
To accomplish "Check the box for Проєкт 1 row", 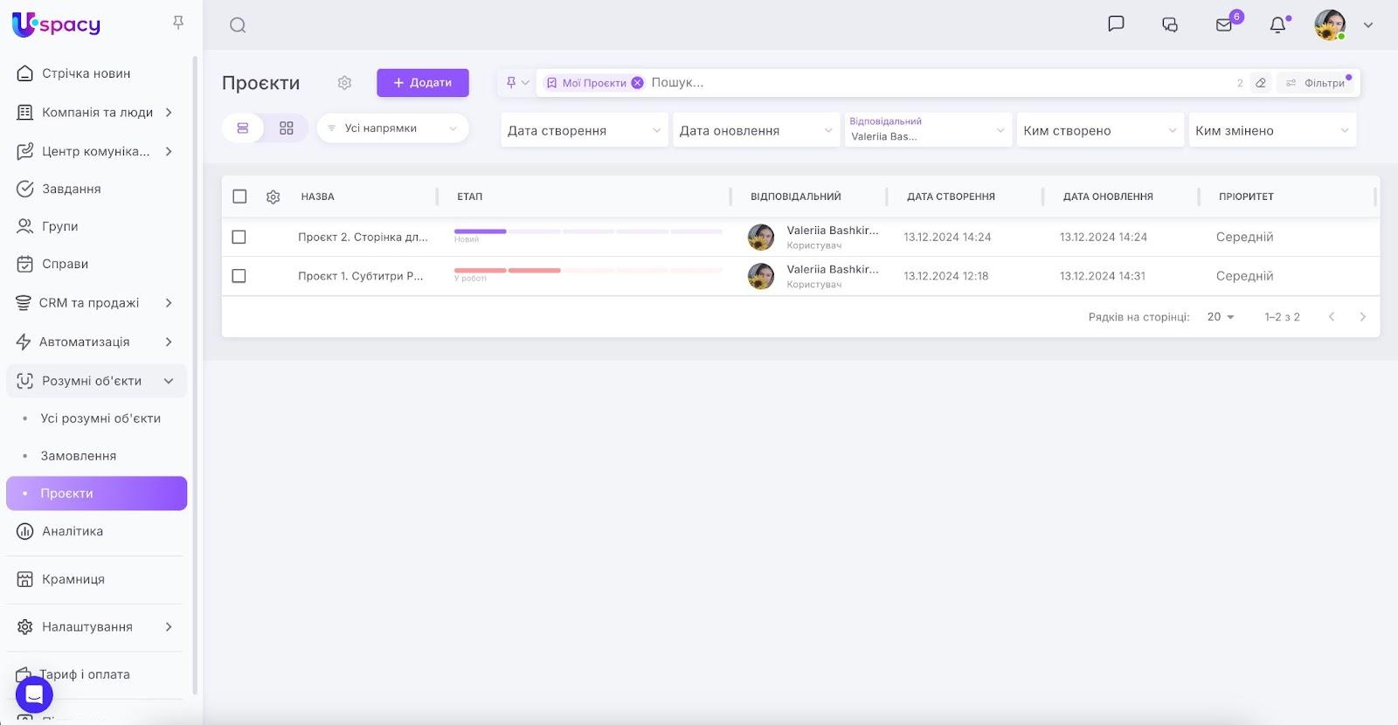I will (239, 276).
